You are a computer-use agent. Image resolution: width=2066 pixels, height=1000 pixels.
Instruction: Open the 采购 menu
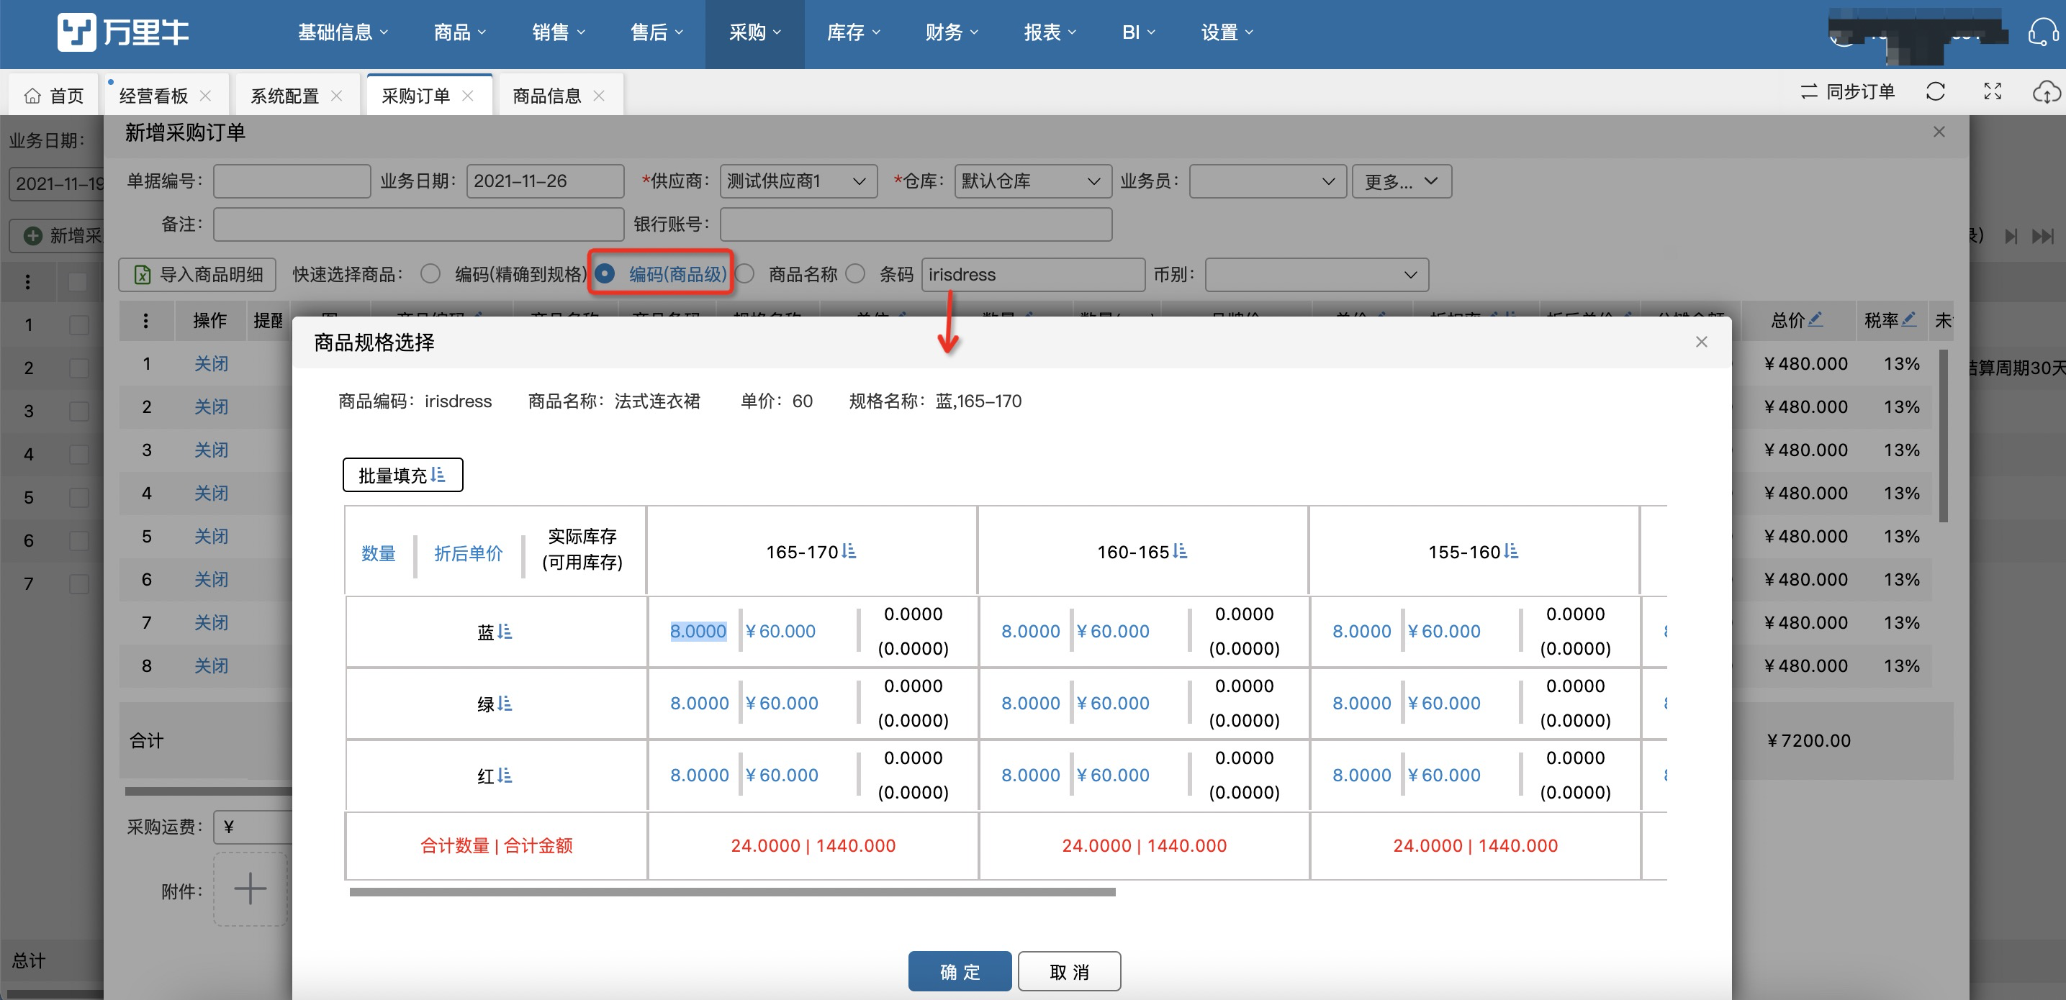tap(754, 32)
